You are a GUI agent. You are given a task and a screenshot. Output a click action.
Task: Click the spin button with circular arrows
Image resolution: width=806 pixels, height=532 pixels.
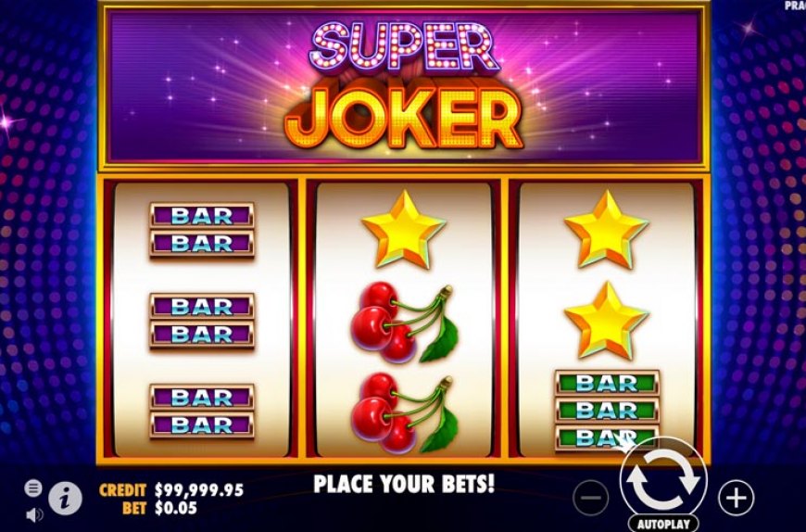click(x=663, y=478)
